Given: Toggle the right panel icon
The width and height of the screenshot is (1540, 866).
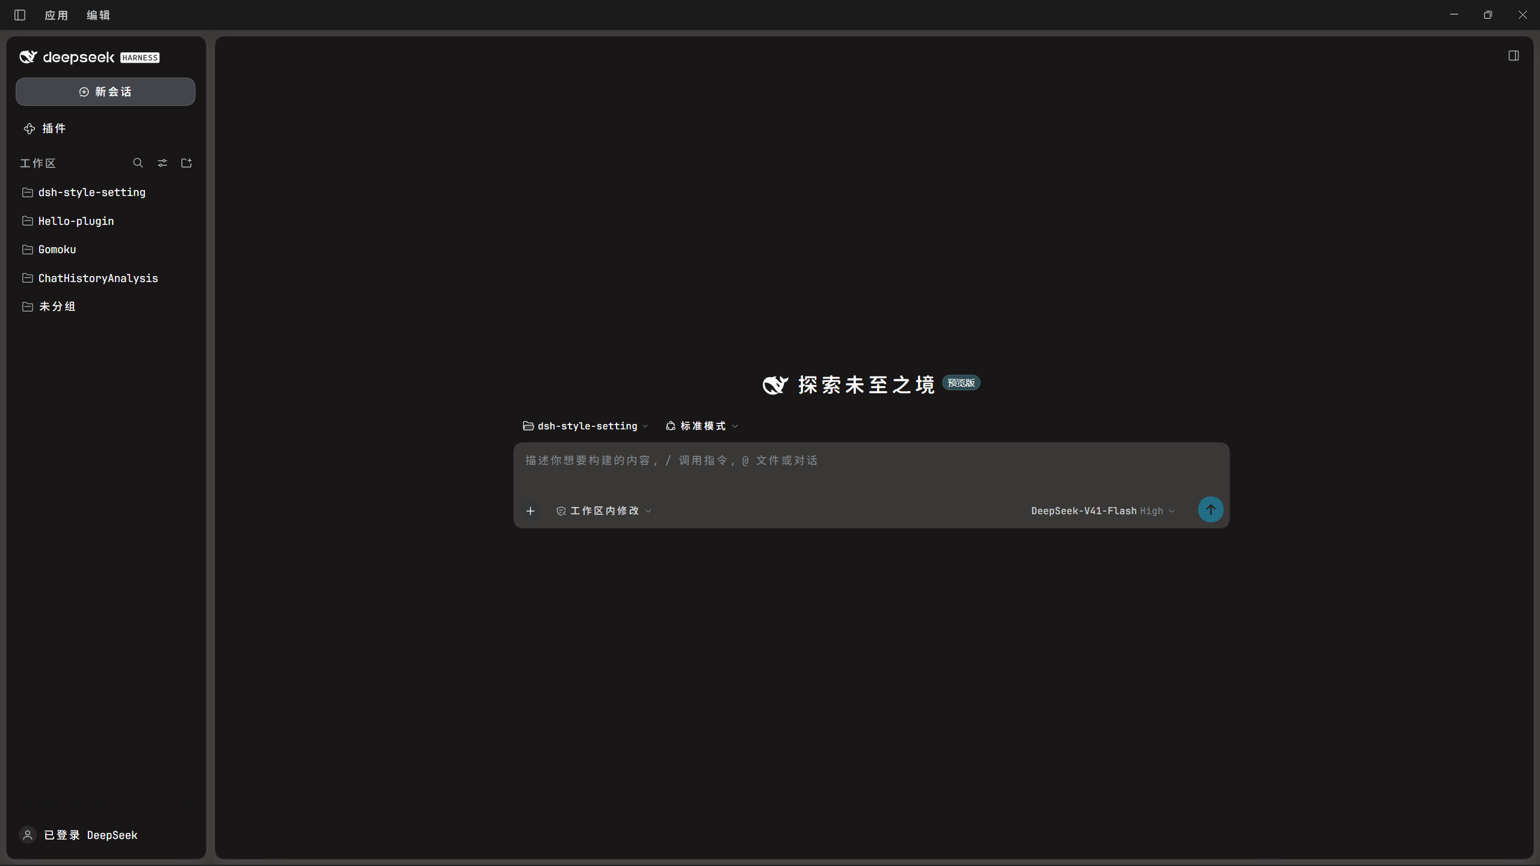Looking at the screenshot, I should tap(1514, 56).
